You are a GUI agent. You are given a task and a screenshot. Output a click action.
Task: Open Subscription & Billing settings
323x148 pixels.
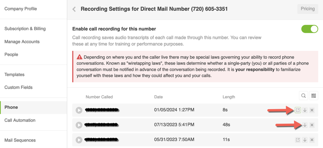pyautogui.click(x=25, y=29)
